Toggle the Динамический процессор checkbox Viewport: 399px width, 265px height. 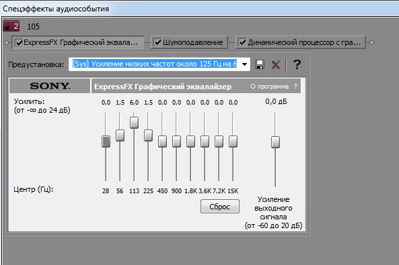point(242,42)
